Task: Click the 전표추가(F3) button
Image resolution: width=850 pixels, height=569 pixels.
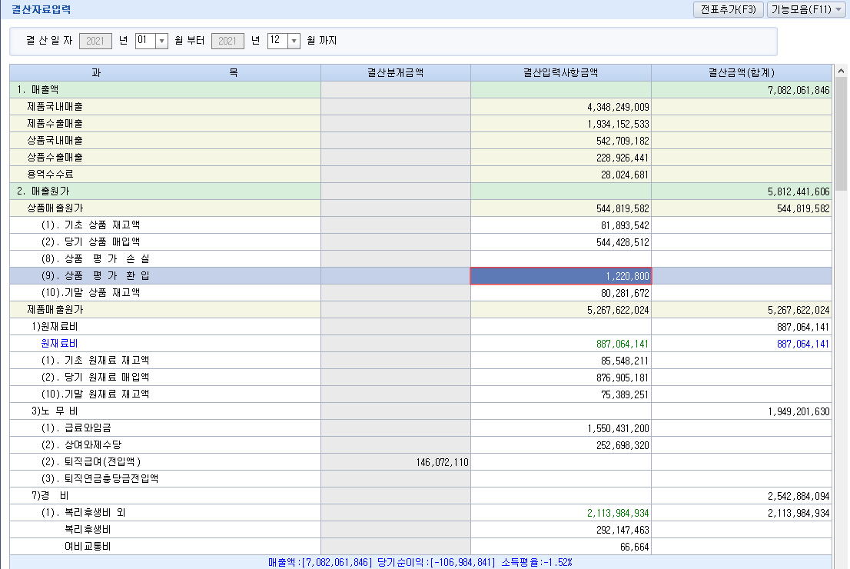Action: (x=728, y=10)
